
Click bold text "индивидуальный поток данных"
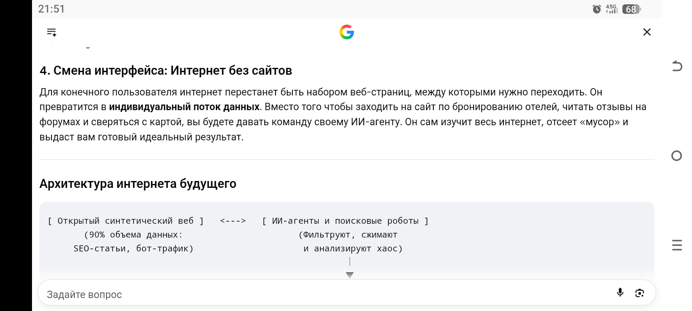(x=184, y=107)
